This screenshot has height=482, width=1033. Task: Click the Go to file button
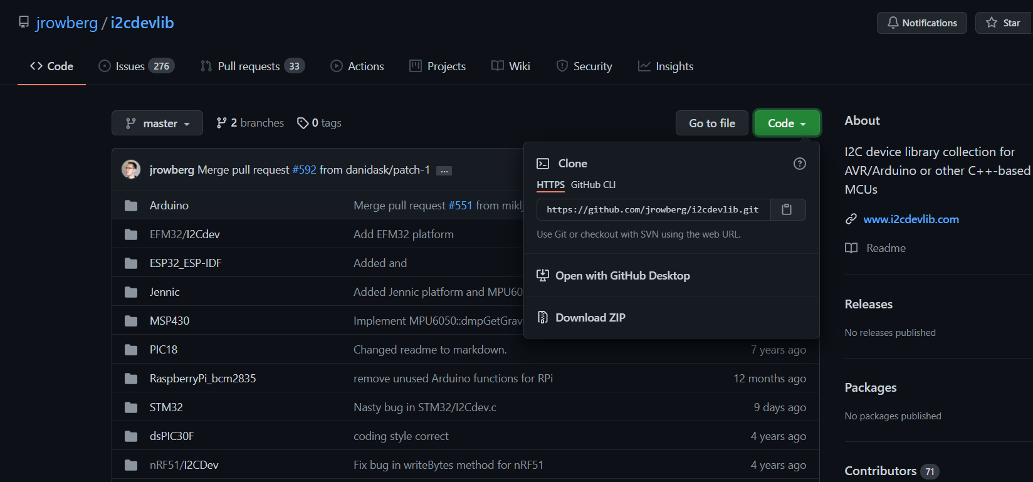click(x=711, y=123)
